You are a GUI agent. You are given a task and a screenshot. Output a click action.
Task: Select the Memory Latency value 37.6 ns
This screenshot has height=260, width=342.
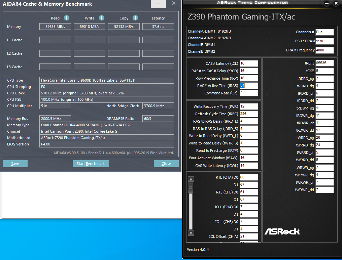(x=158, y=27)
